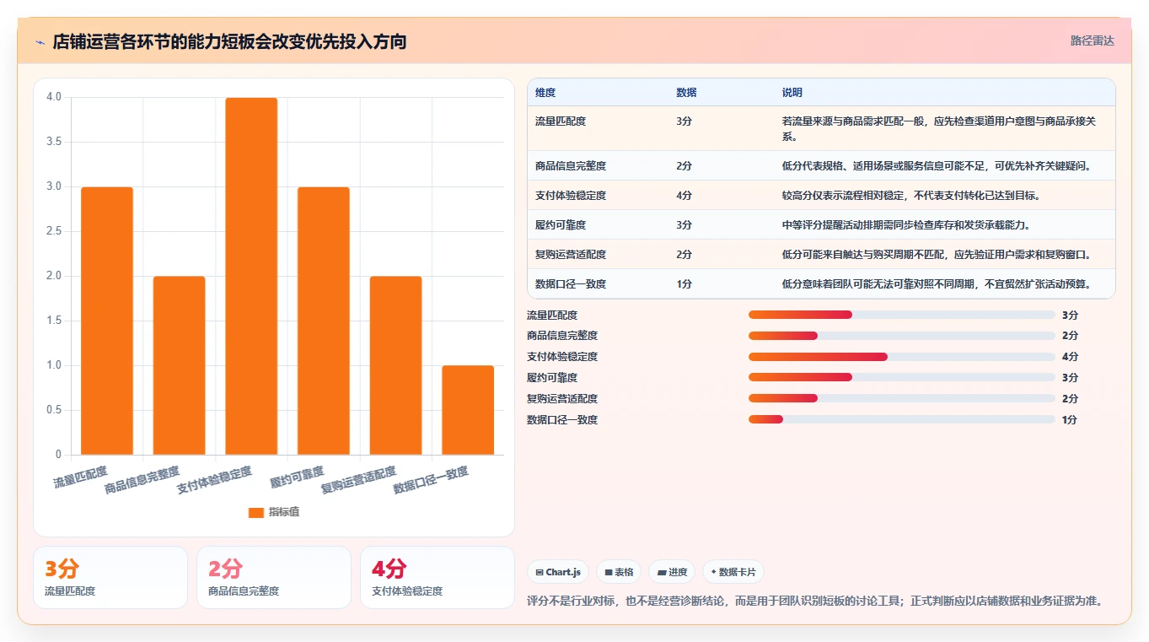The width and height of the screenshot is (1149, 642).
Task: Click the 数据口径一致度 x-axis label under chart
Action: pyautogui.click(x=431, y=480)
